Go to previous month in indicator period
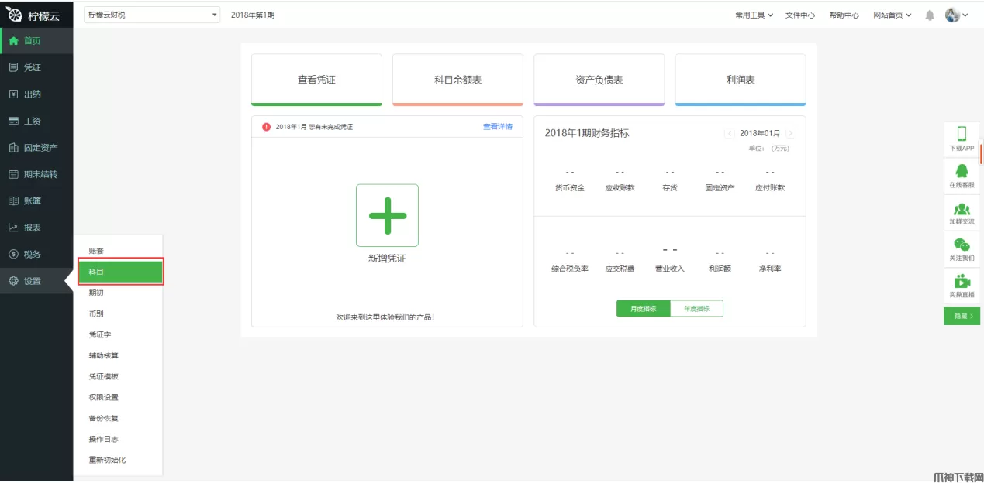Screen dimensions: 984x483 pos(729,133)
